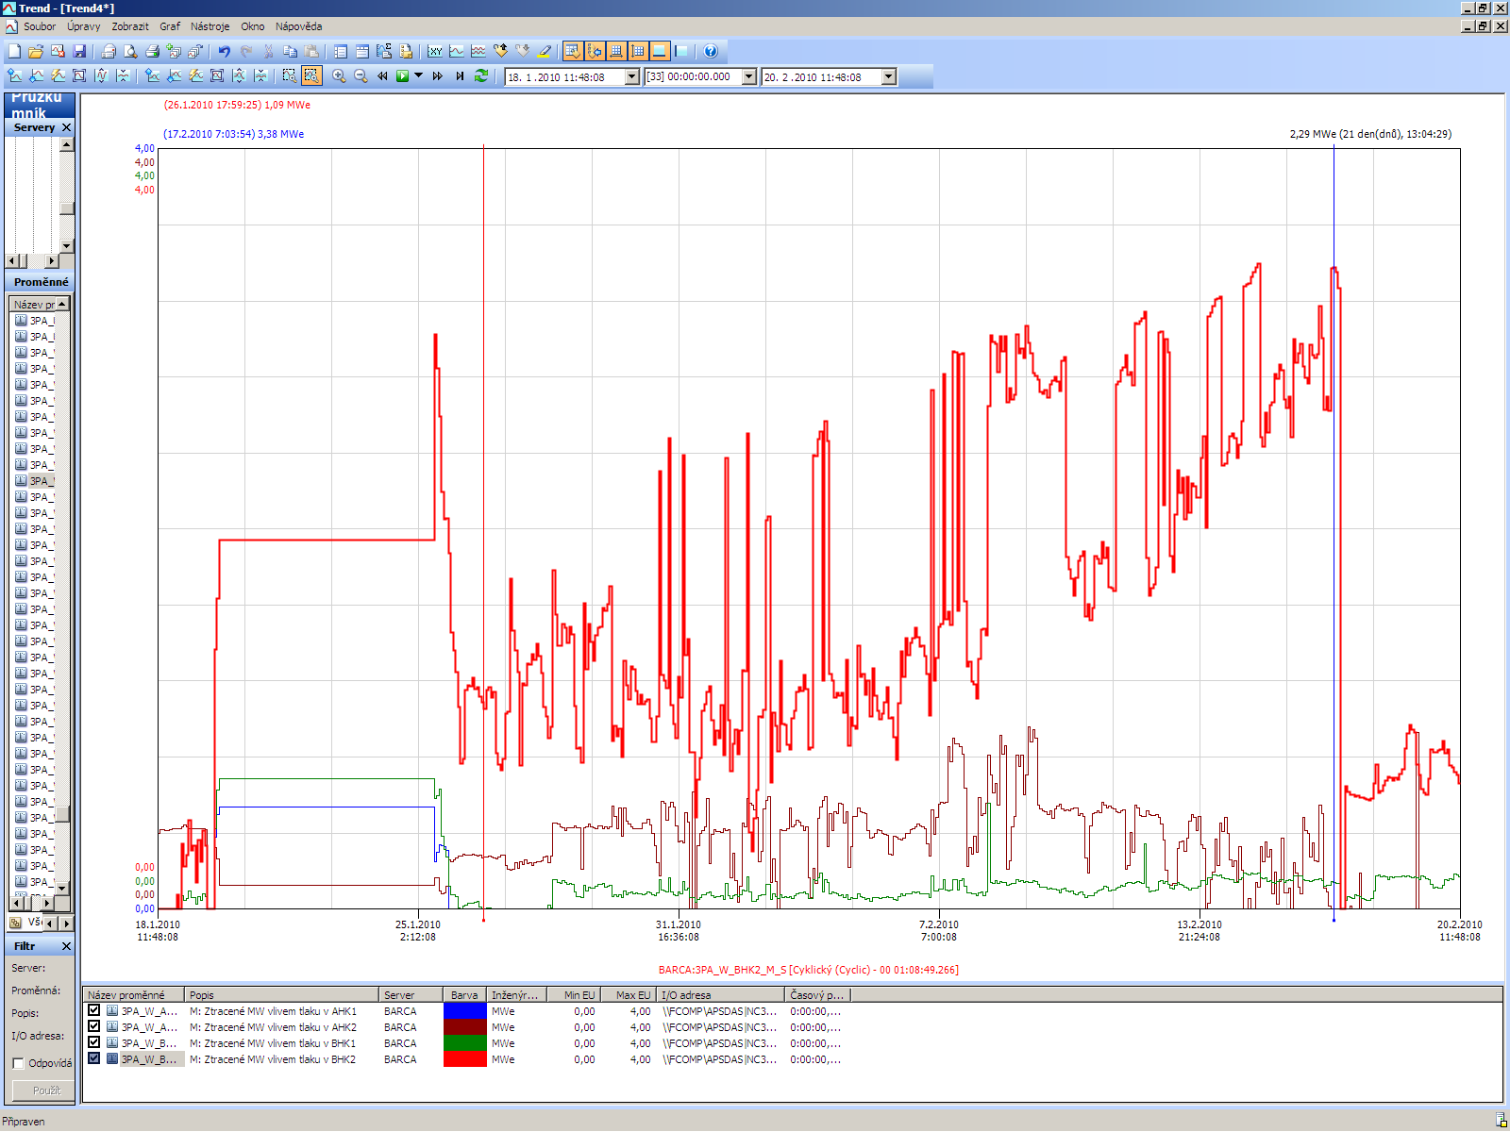This screenshot has width=1510, height=1132.
Task: Click the yellow highlighter pen icon
Action: tap(544, 52)
